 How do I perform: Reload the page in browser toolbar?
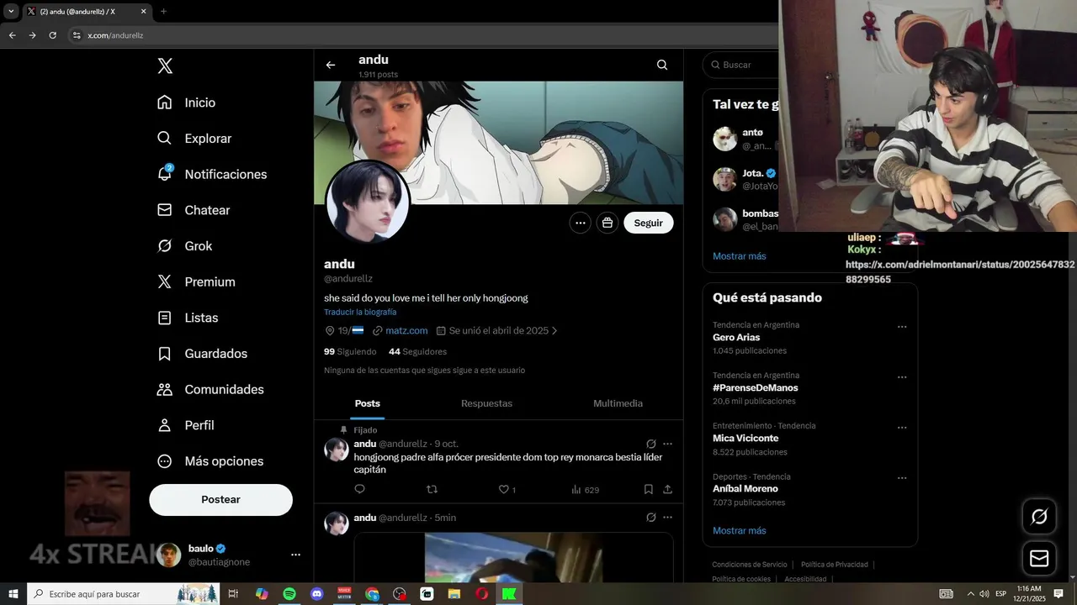[52, 35]
